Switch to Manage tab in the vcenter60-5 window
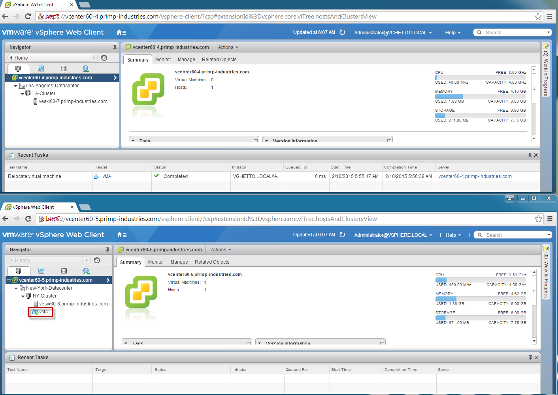Viewport: 558px width, 395px height. click(179, 262)
